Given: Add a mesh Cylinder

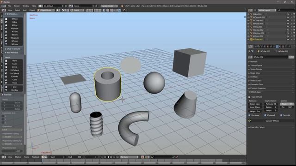Looking at the screenshot, I should 13,77.
